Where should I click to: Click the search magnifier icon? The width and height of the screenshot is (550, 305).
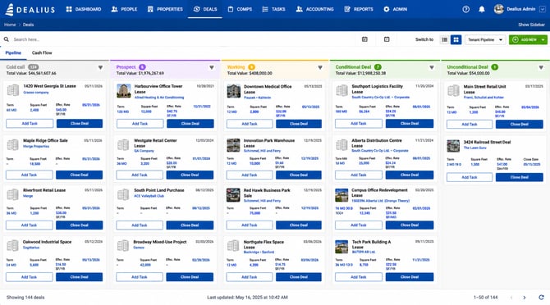(7, 39)
